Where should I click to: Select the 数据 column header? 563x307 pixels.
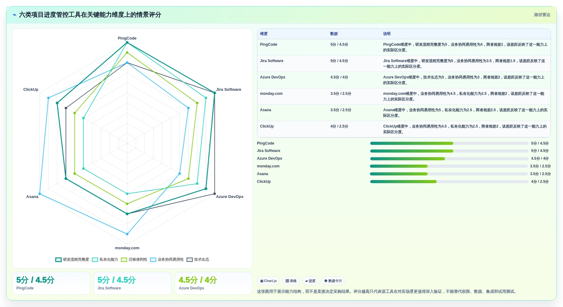(x=334, y=34)
